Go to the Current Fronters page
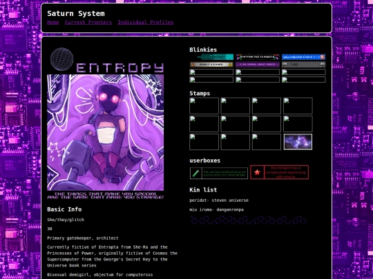Viewport: 373px width, 279px height. coord(88,22)
